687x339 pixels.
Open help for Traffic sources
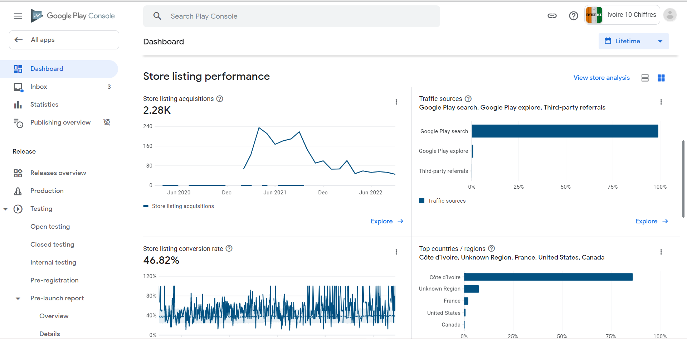coord(468,99)
